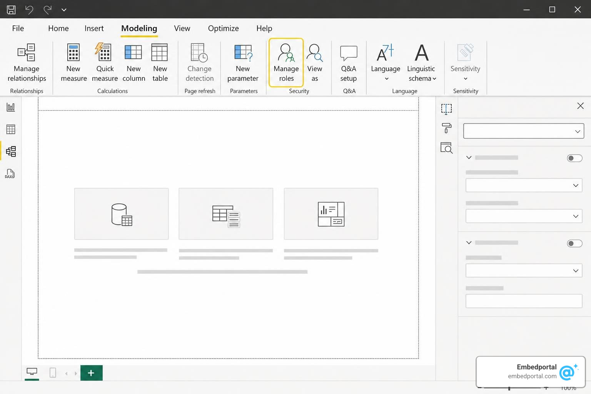Click the empty text field in right pane
The height and width of the screenshot is (394, 591).
pyautogui.click(x=524, y=301)
